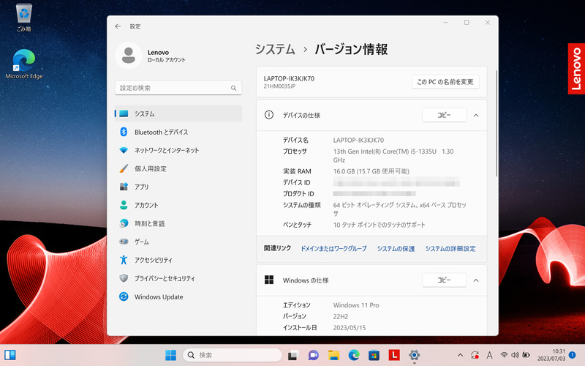Click the 16.0 GB RAM value text
The width and height of the screenshot is (585, 366).
click(x=371, y=171)
